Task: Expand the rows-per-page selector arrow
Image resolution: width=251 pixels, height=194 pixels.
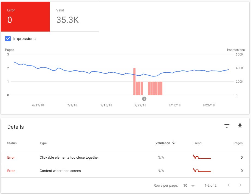Action: point(193,185)
